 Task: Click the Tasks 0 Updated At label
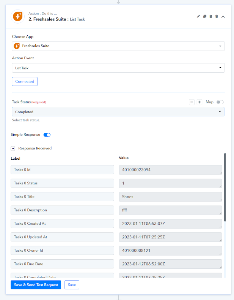[x=62, y=237]
